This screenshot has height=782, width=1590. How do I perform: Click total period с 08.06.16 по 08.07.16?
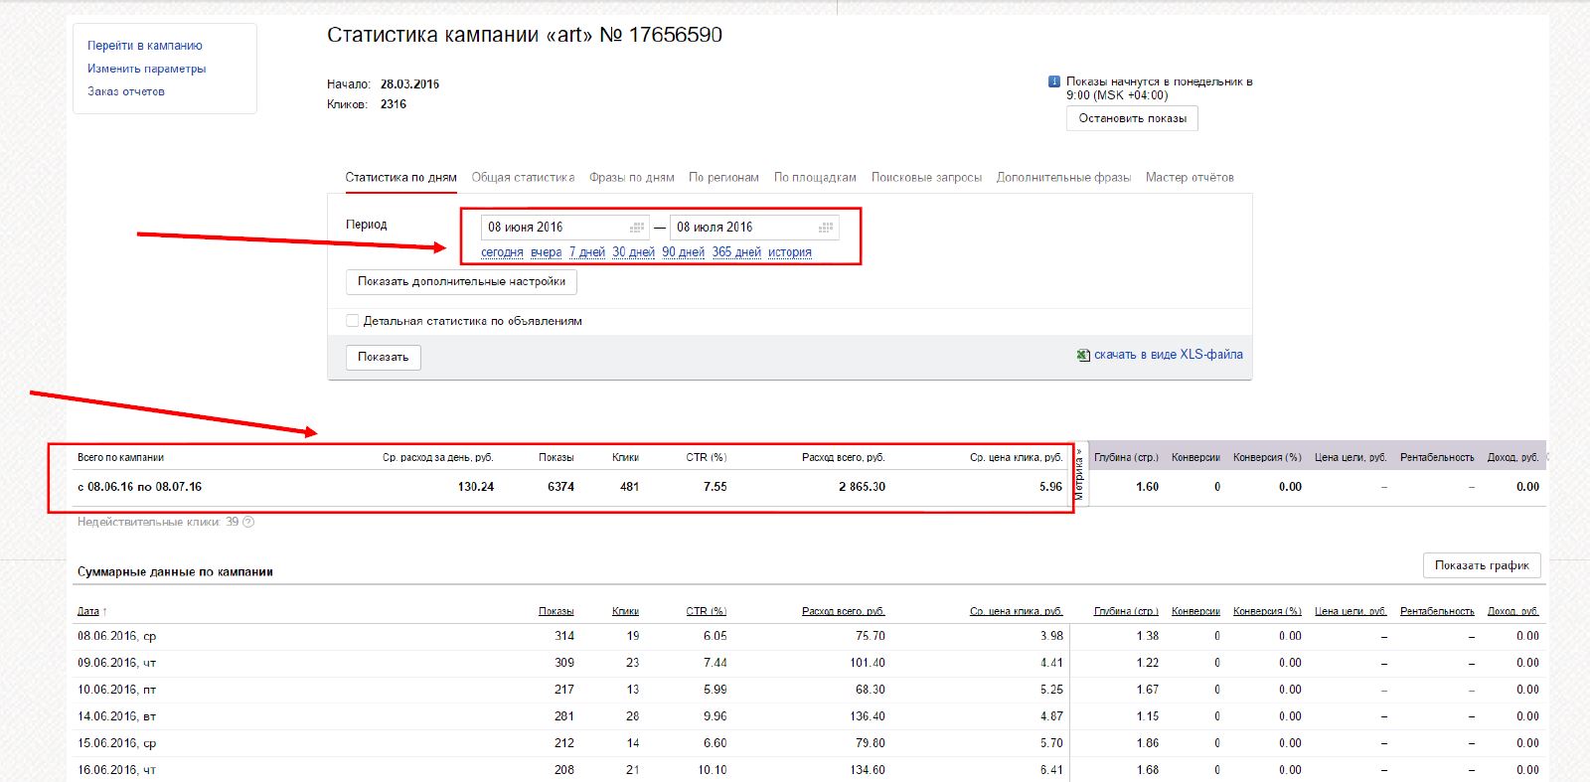pos(140,488)
